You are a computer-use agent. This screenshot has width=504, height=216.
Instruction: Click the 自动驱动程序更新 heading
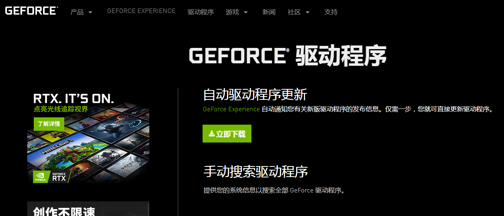(255, 95)
